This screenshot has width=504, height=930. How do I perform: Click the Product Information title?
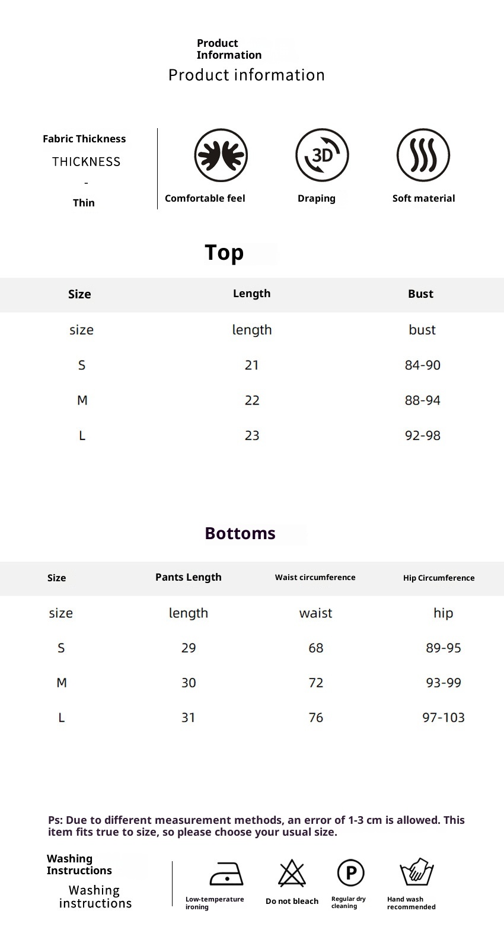click(x=229, y=49)
